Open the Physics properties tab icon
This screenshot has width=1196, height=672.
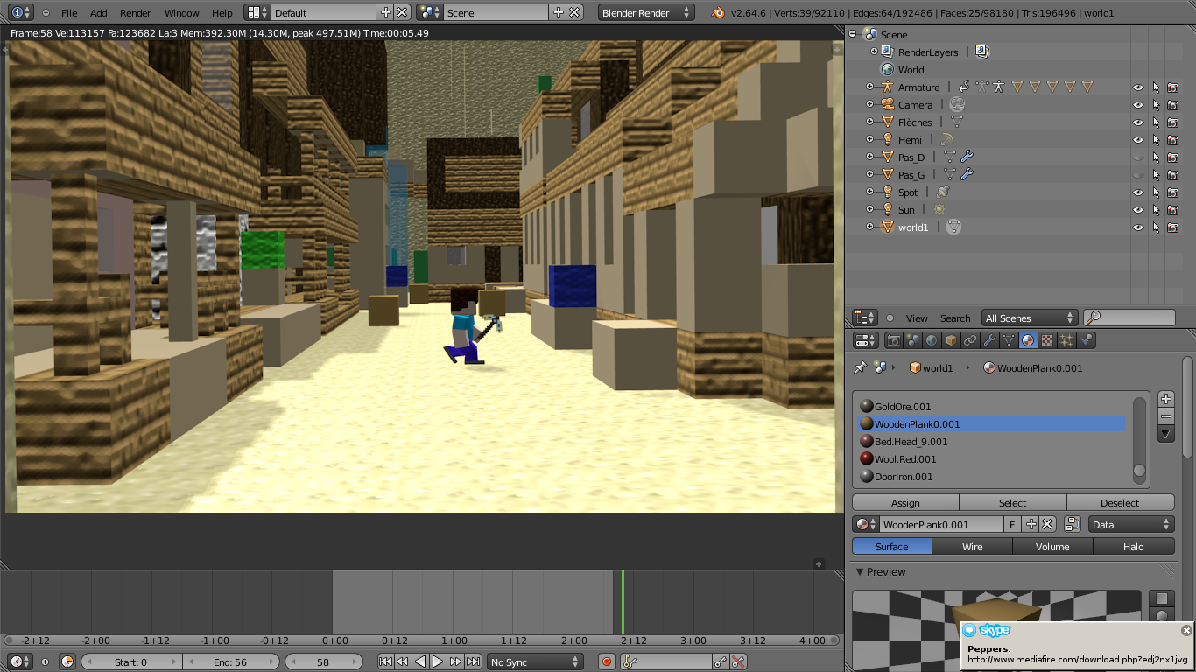click(x=1086, y=340)
